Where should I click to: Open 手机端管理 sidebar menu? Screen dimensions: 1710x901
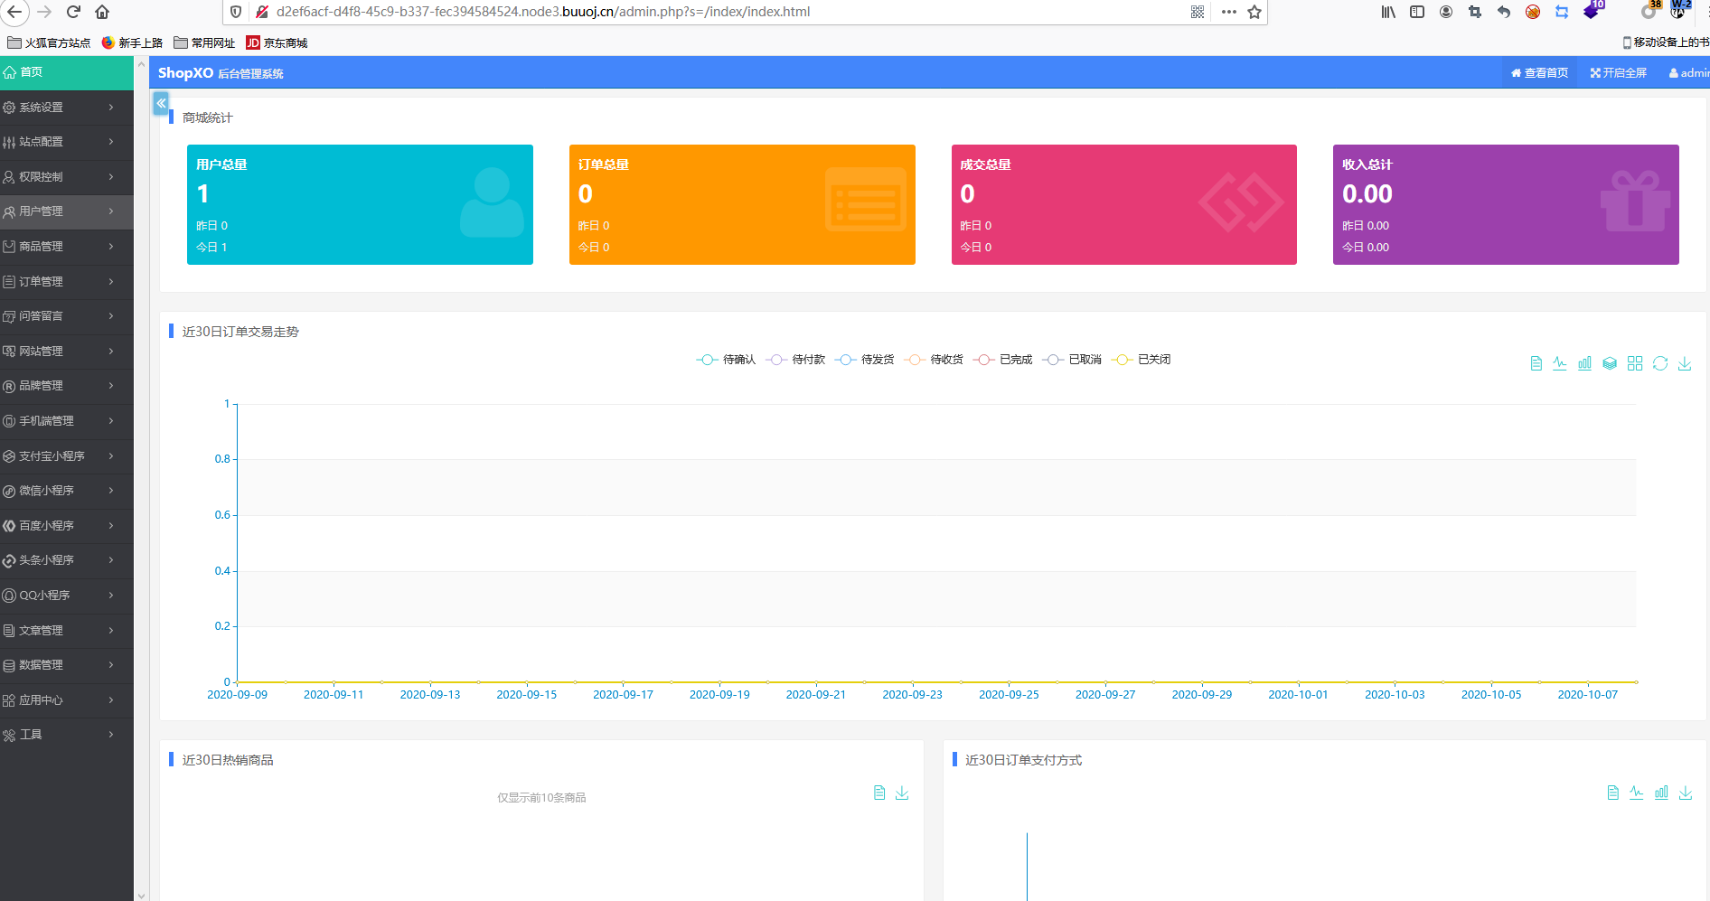click(x=67, y=421)
